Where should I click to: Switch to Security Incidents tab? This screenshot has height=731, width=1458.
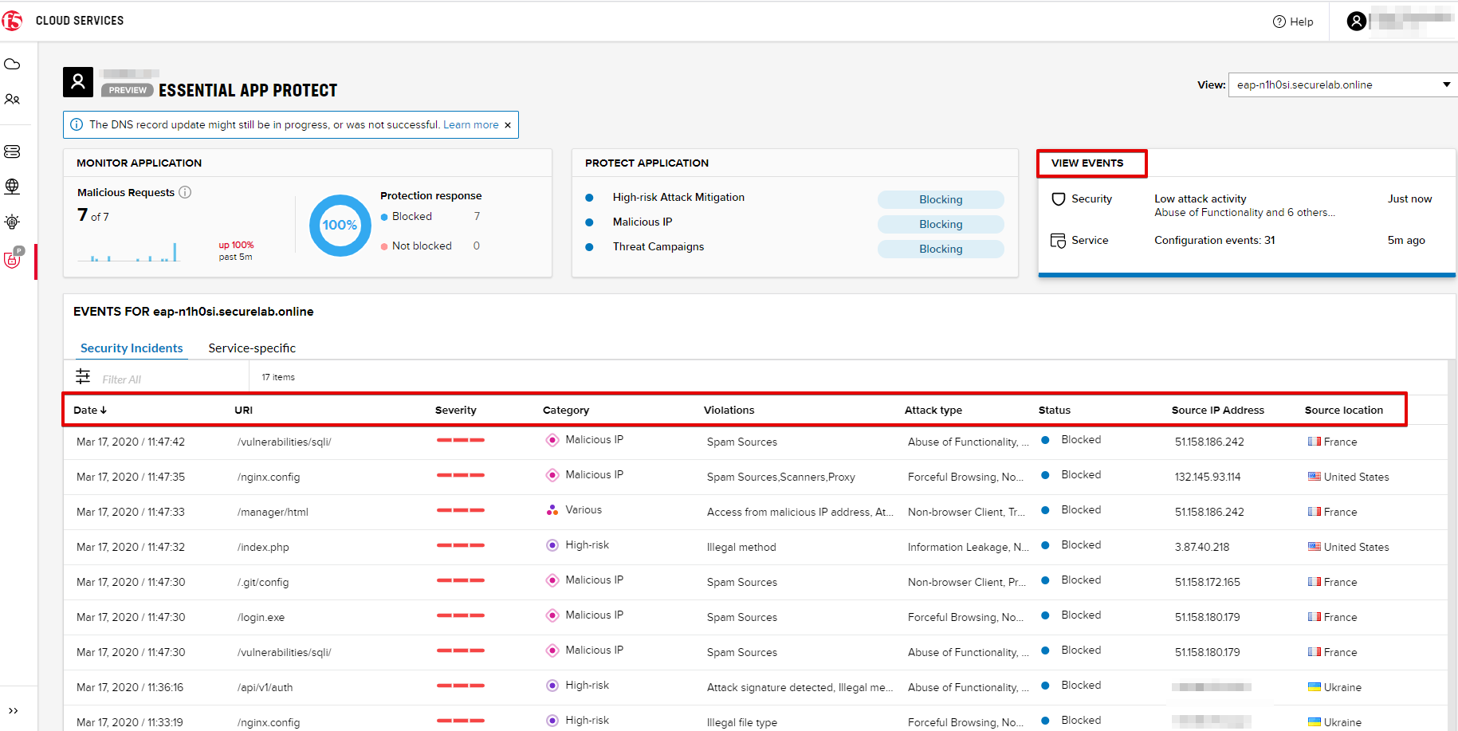[x=132, y=348]
